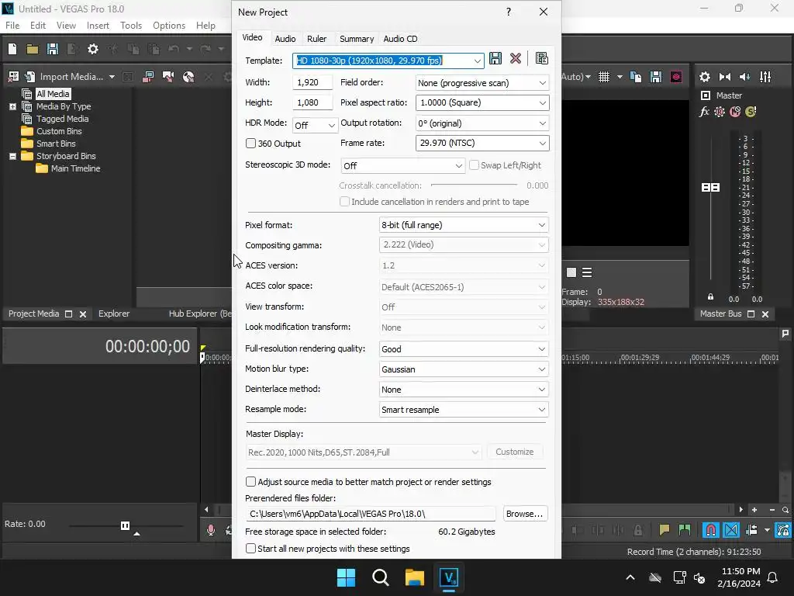
Task: Open the Field order dropdown
Action: [542, 82]
